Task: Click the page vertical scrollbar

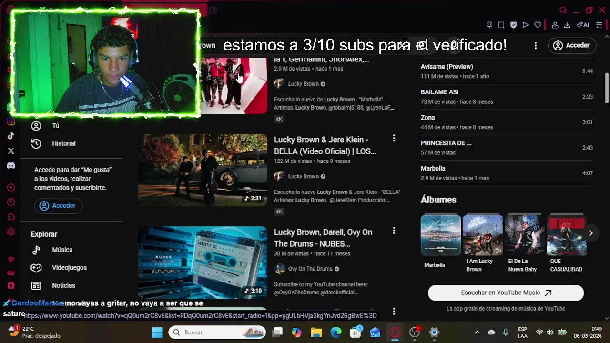Action: point(607,88)
